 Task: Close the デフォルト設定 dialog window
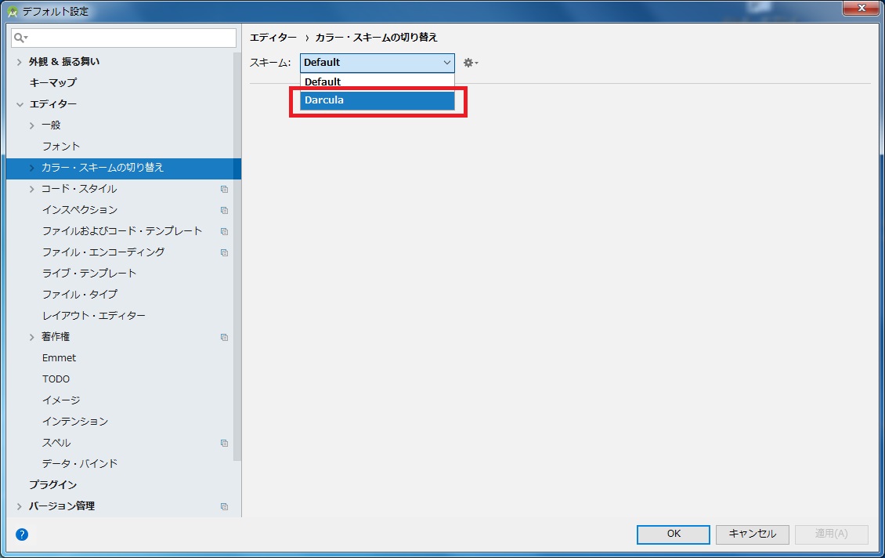(862, 8)
